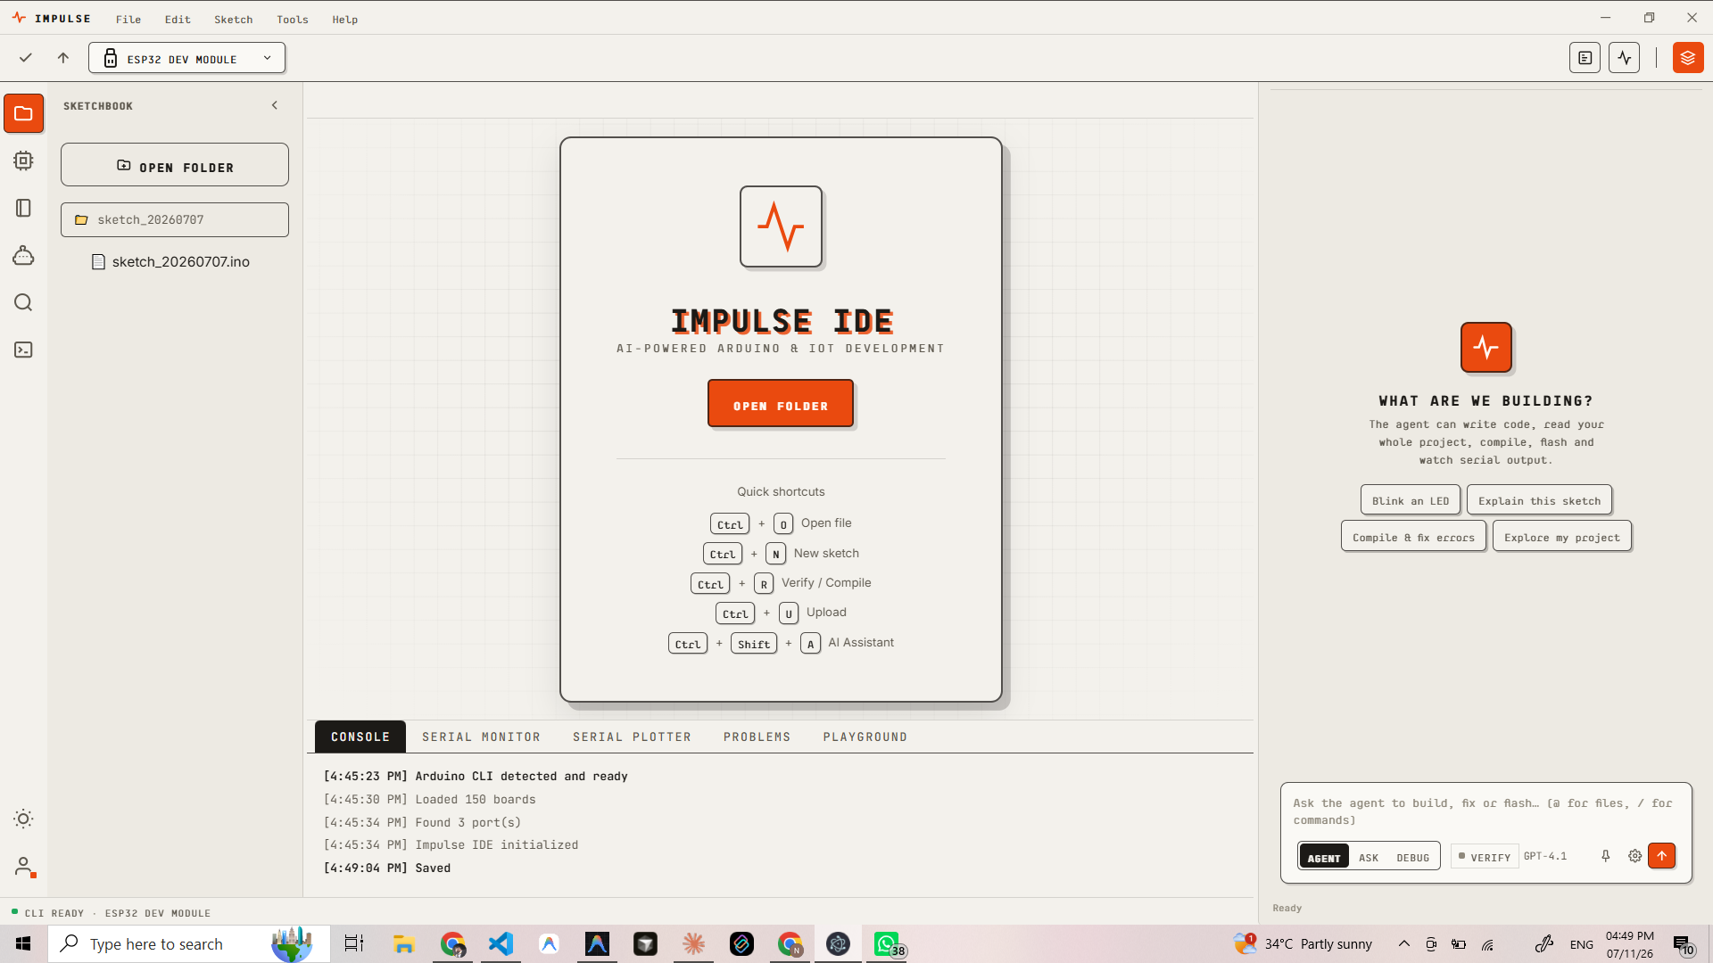Open File Explorer on taskbar
Image resolution: width=1713 pixels, height=963 pixels.
point(403,944)
